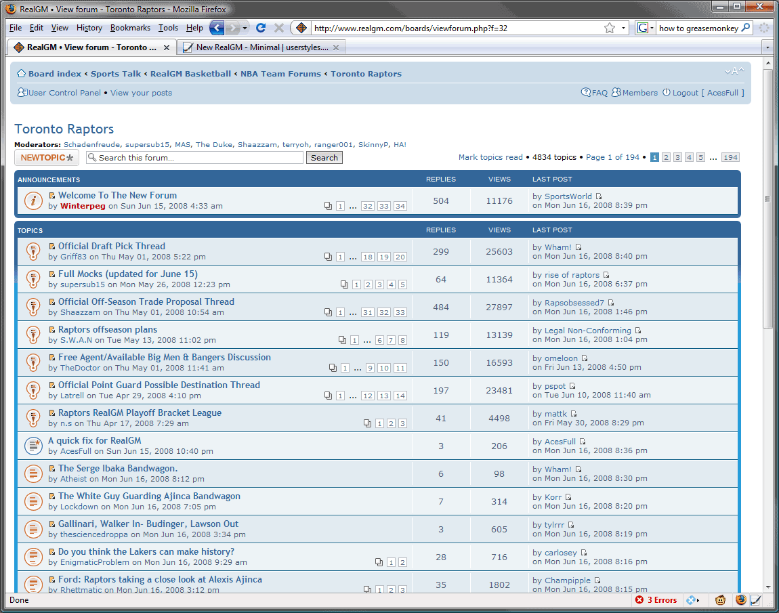
Task: Open the list all tabs dropdown
Action: coord(767,47)
